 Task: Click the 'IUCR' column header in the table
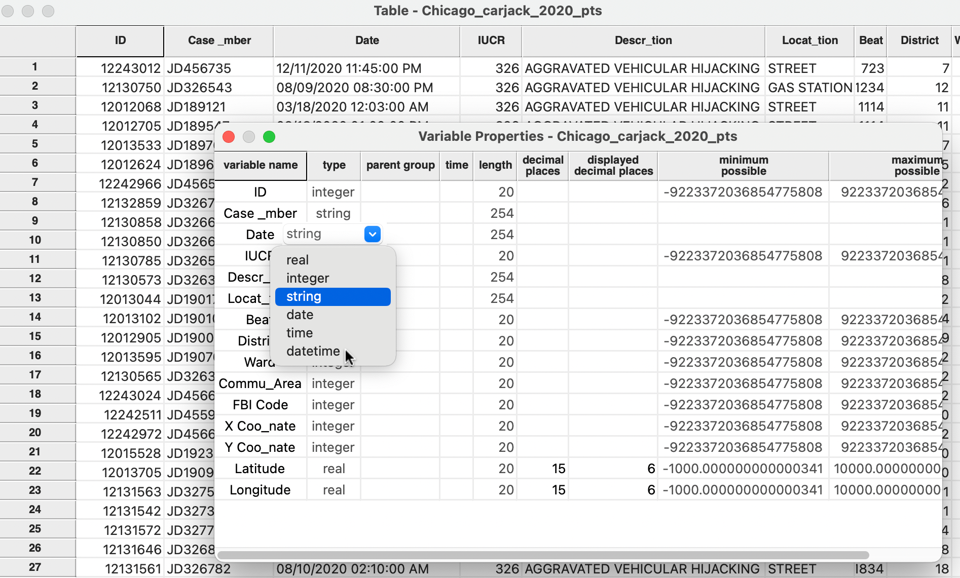click(491, 41)
